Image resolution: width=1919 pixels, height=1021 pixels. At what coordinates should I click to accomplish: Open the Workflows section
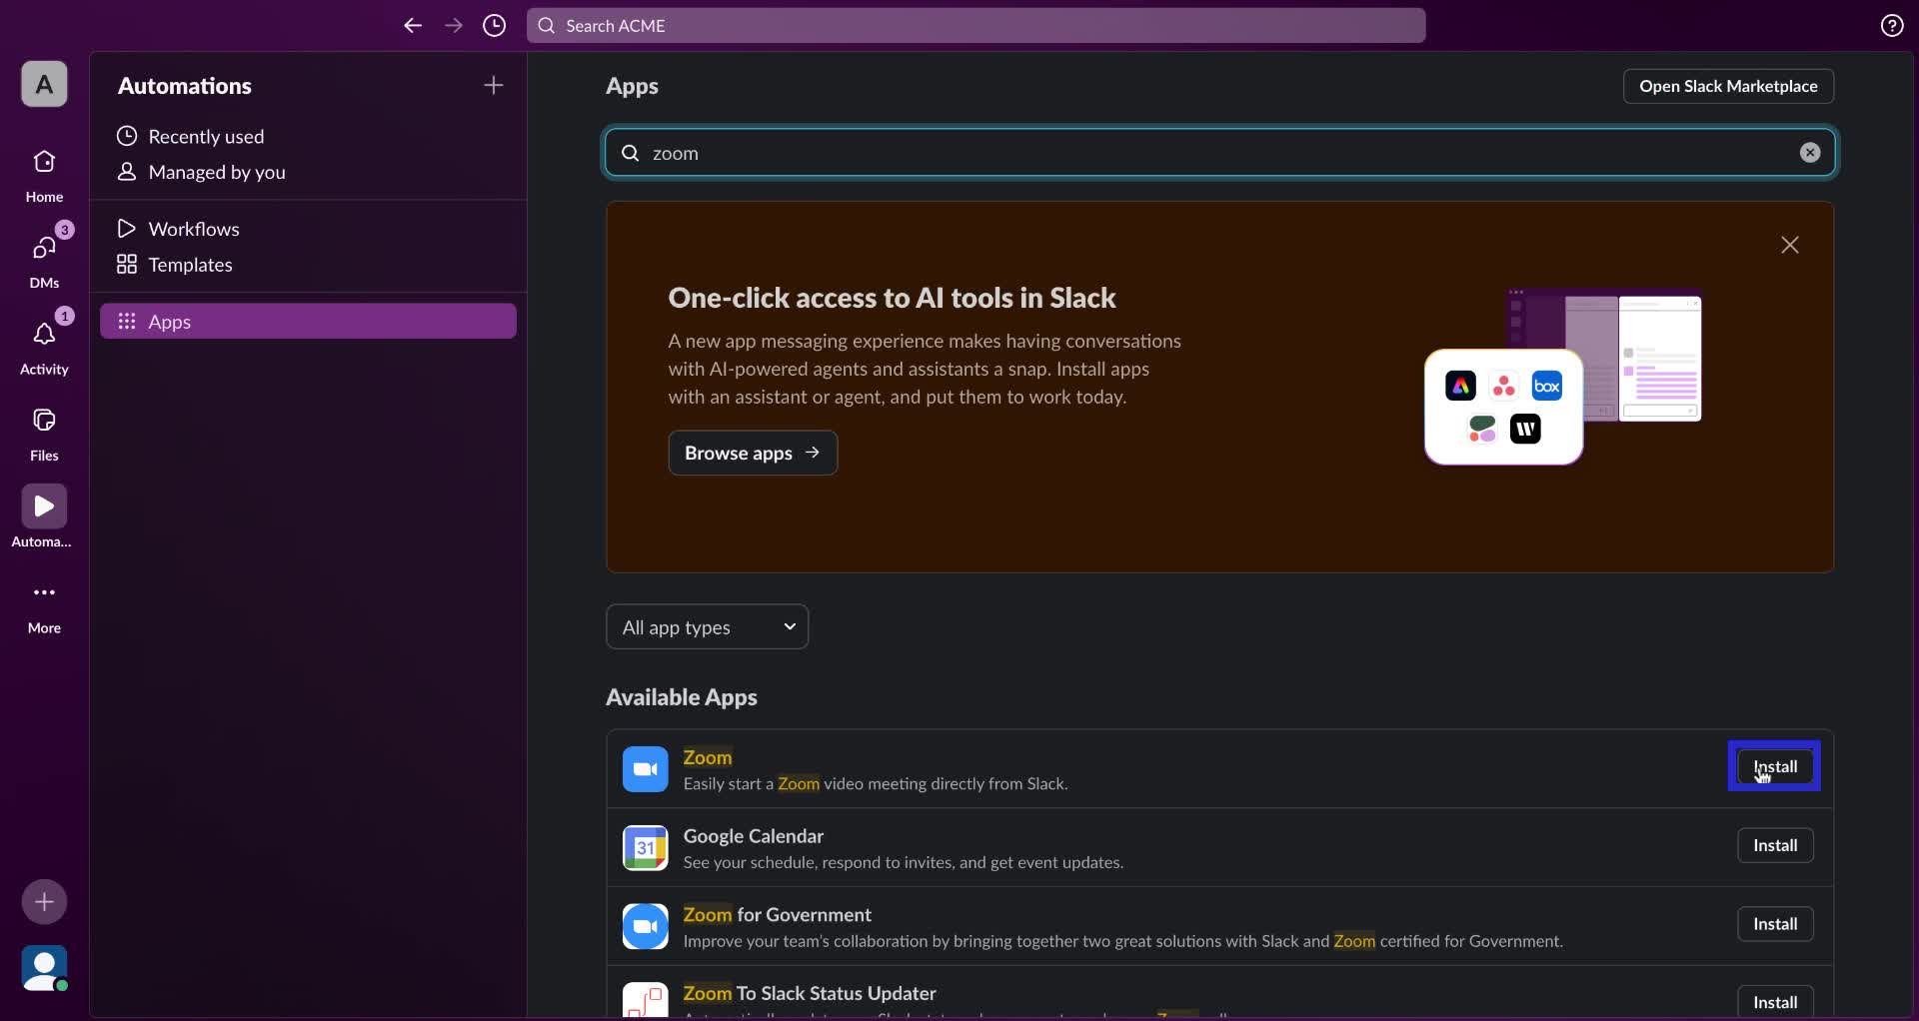tap(194, 229)
